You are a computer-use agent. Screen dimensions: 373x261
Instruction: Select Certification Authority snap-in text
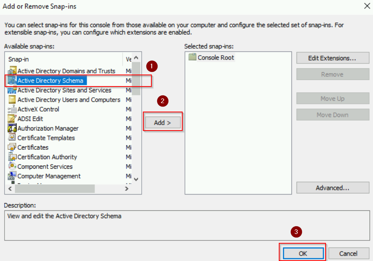[47, 157]
